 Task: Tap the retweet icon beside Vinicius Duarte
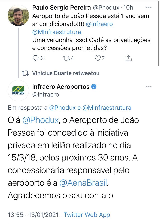click(25, 73)
